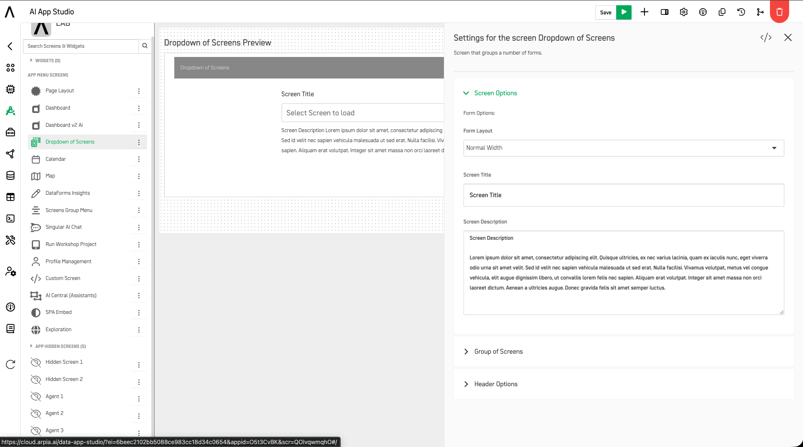803x447 pixels.
Task: Close the screen settings panel
Action: [788, 38]
